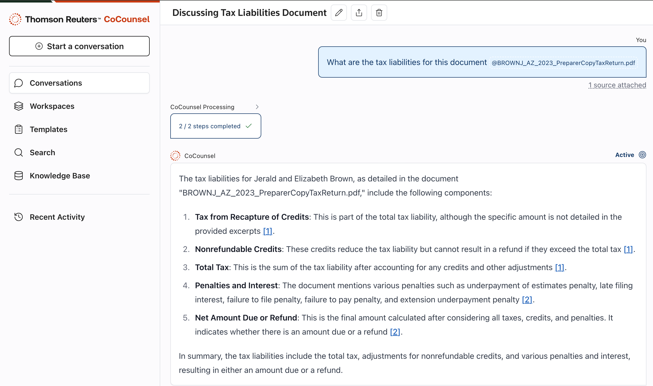The width and height of the screenshot is (653, 386).
Task: Open the 2 / 2 steps completed box
Action: pyautogui.click(x=215, y=126)
